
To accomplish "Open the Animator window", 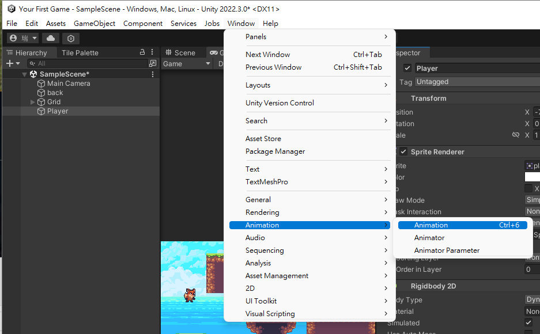I will click(x=463, y=238).
